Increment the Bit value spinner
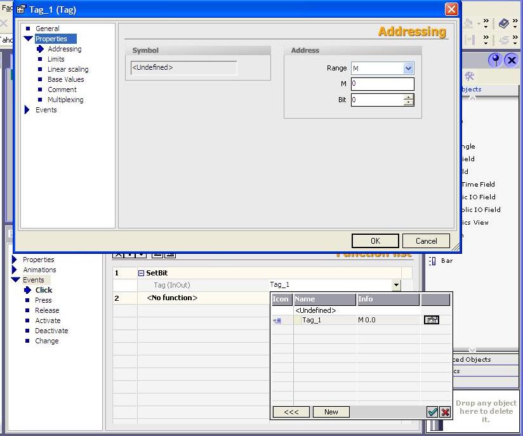523x436 pixels. click(408, 97)
